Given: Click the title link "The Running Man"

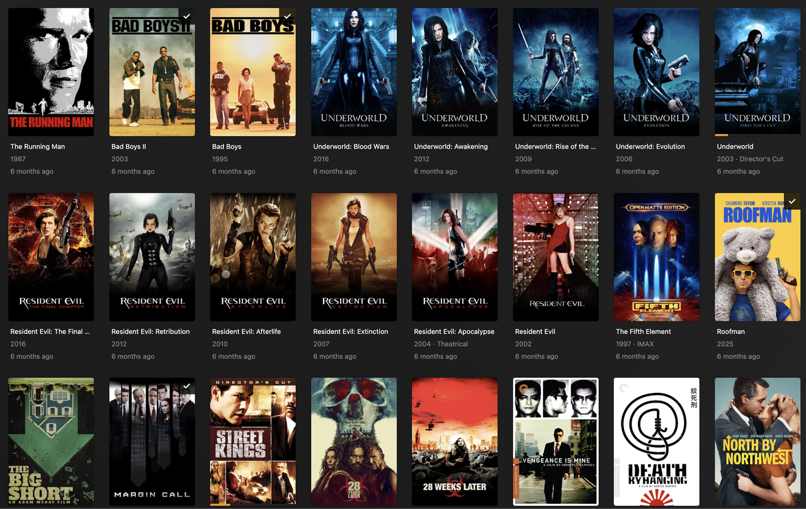Looking at the screenshot, I should (x=38, y=147).
